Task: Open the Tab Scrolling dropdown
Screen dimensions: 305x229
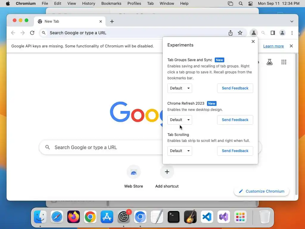Action: (x=180, y=151)
